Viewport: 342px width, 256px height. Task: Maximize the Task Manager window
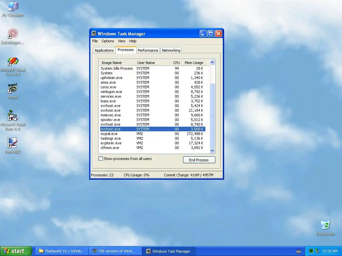click(x=211, y=34)
